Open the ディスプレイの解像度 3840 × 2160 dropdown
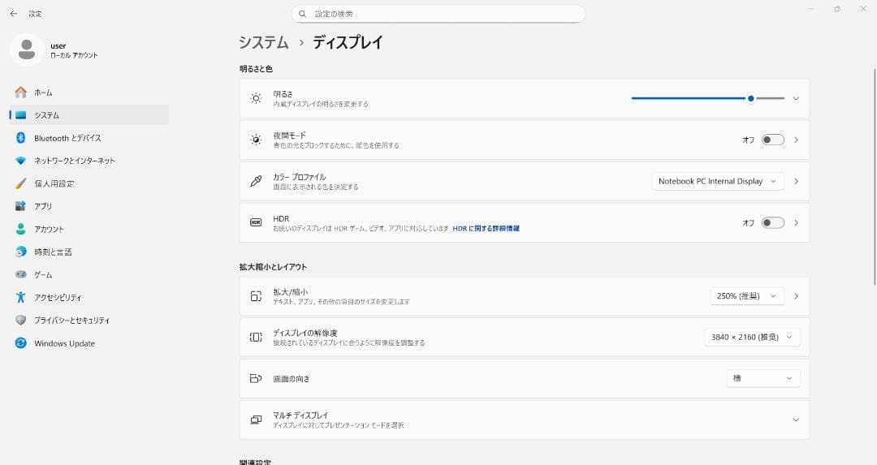Screen dimensions: 877x465 click(751, 337)
